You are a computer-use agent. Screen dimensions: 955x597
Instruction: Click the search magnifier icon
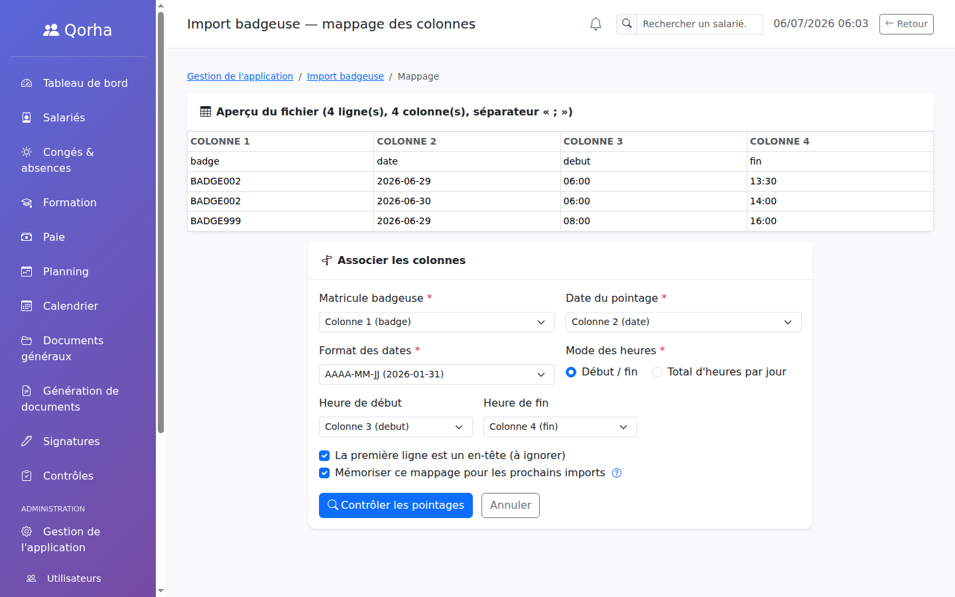[x=627, y=24]
